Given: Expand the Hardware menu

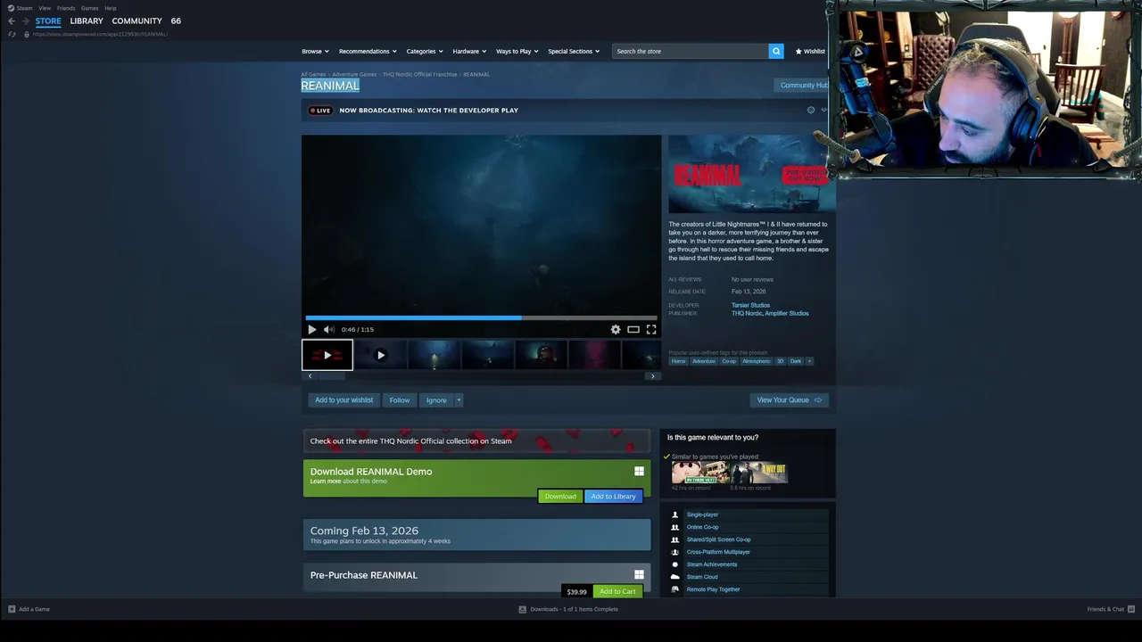Looking at the screenshot, I should click(x=469, y=51).
